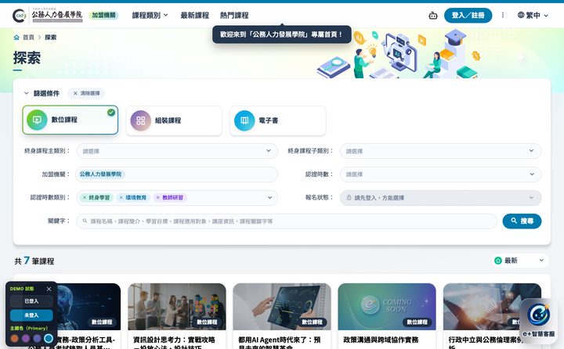Open the disabled 報名狀態 dropdown

(440, 198)
